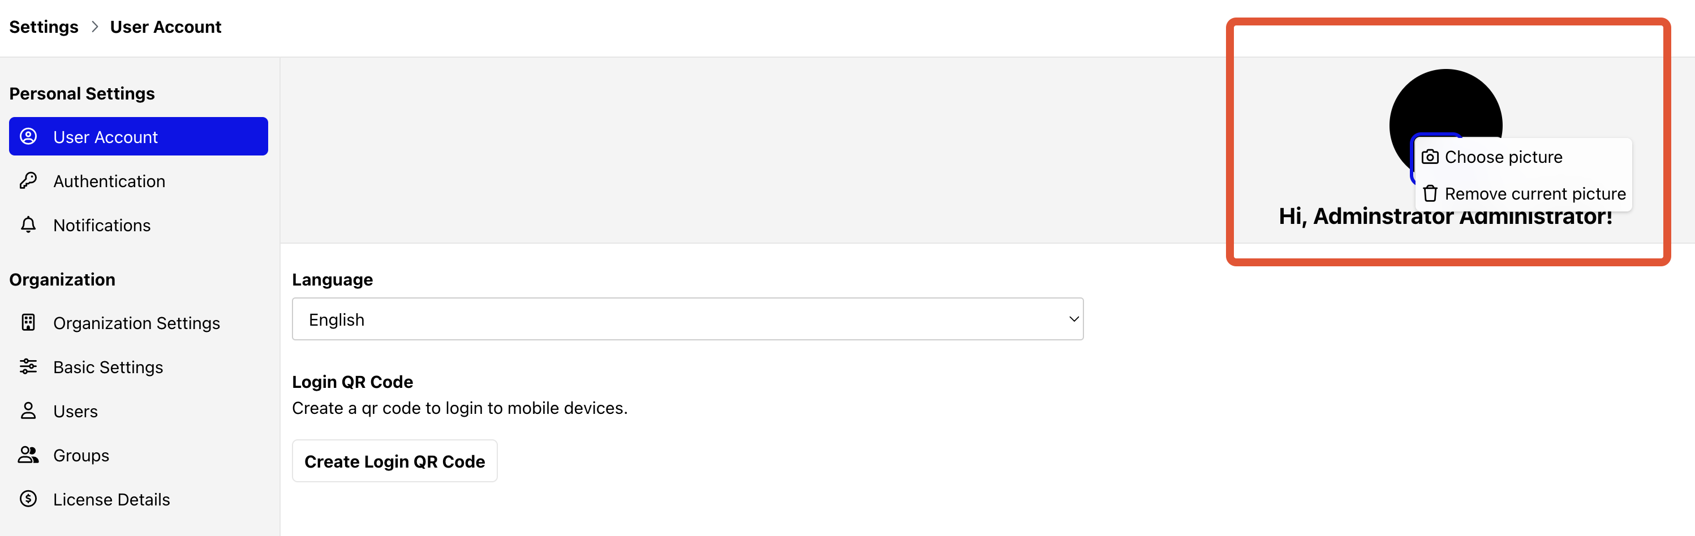Click the Users person icon
Screen dimensions: 1695x536
28,410
